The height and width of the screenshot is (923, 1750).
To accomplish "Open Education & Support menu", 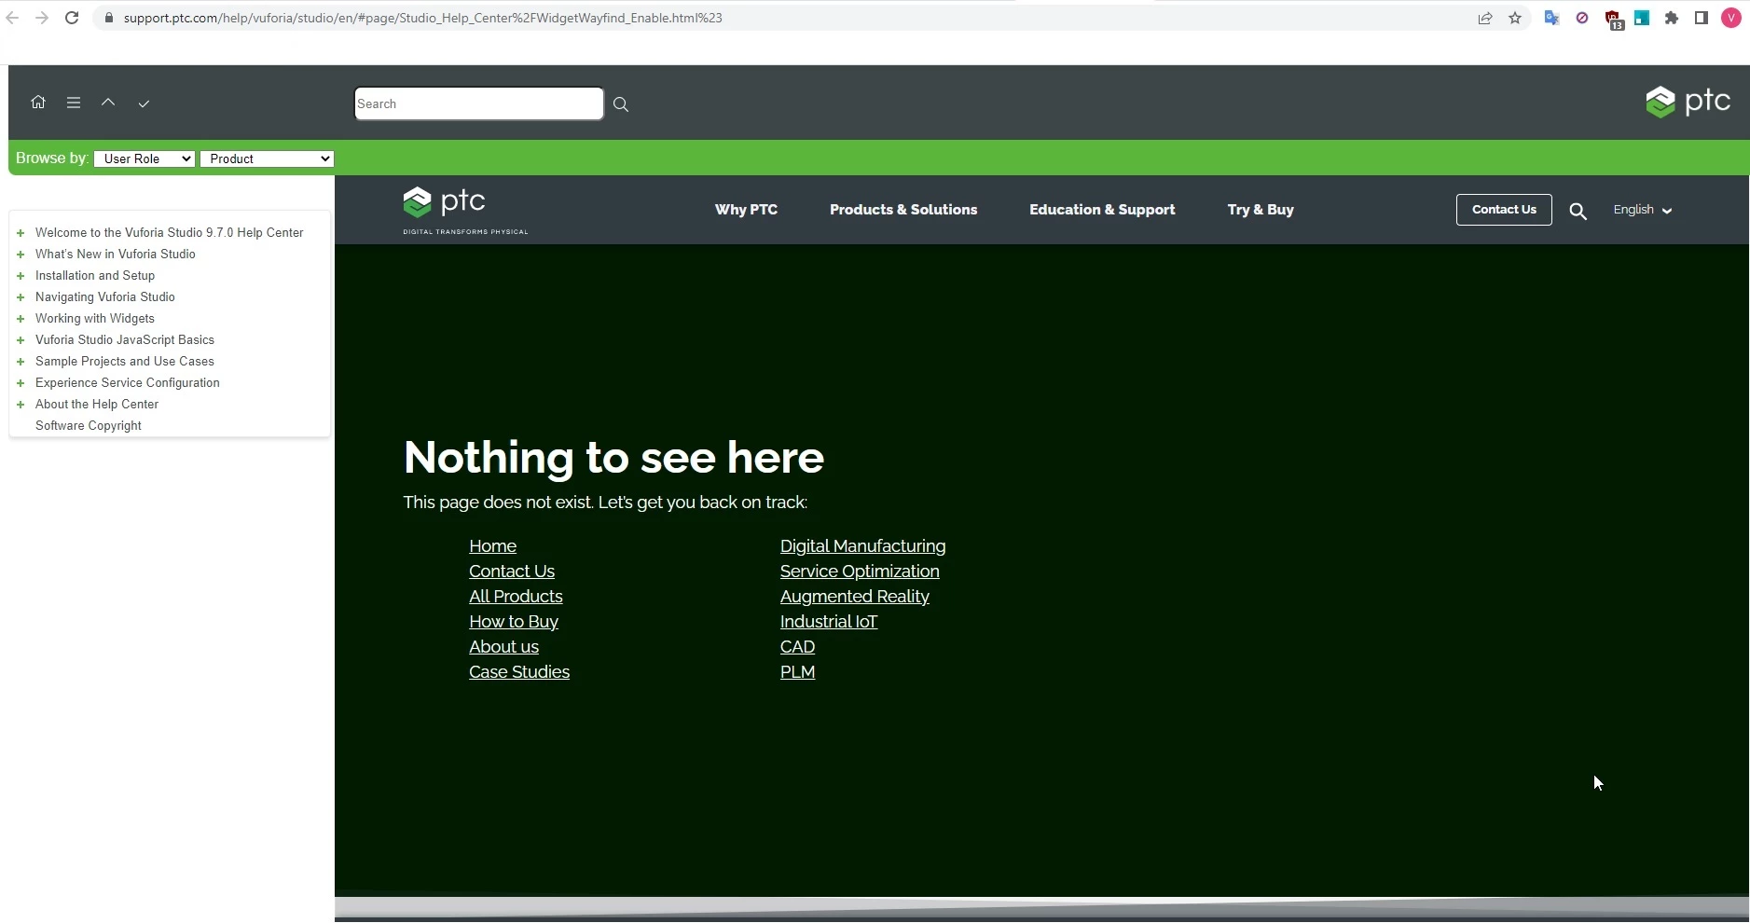I will click(1102, 210).
